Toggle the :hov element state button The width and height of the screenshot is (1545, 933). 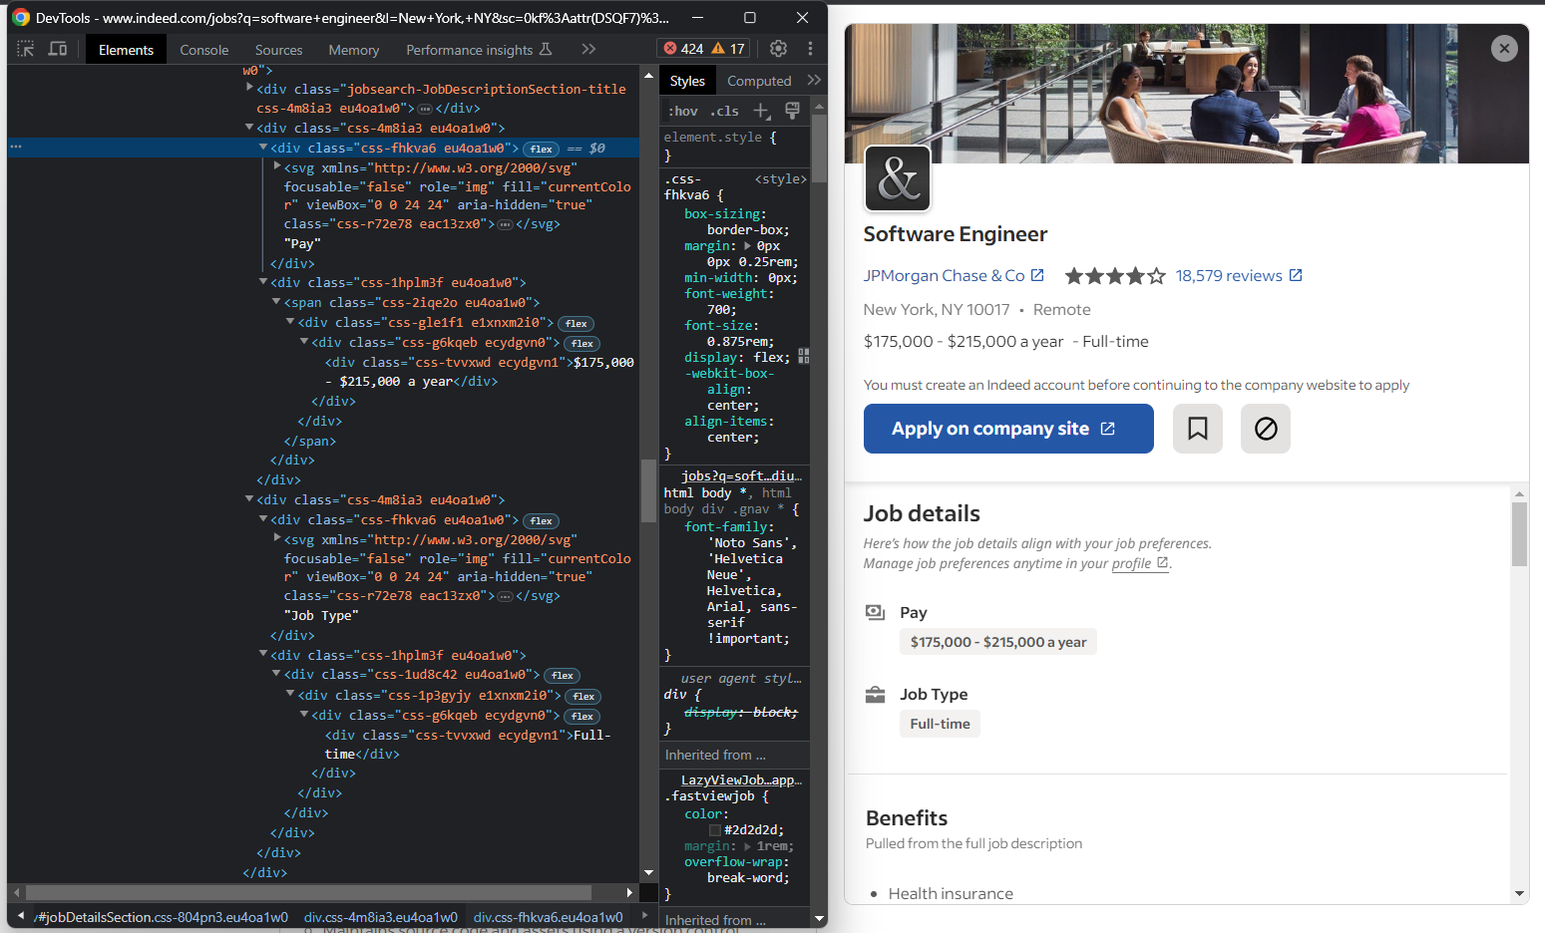point(683,111)
